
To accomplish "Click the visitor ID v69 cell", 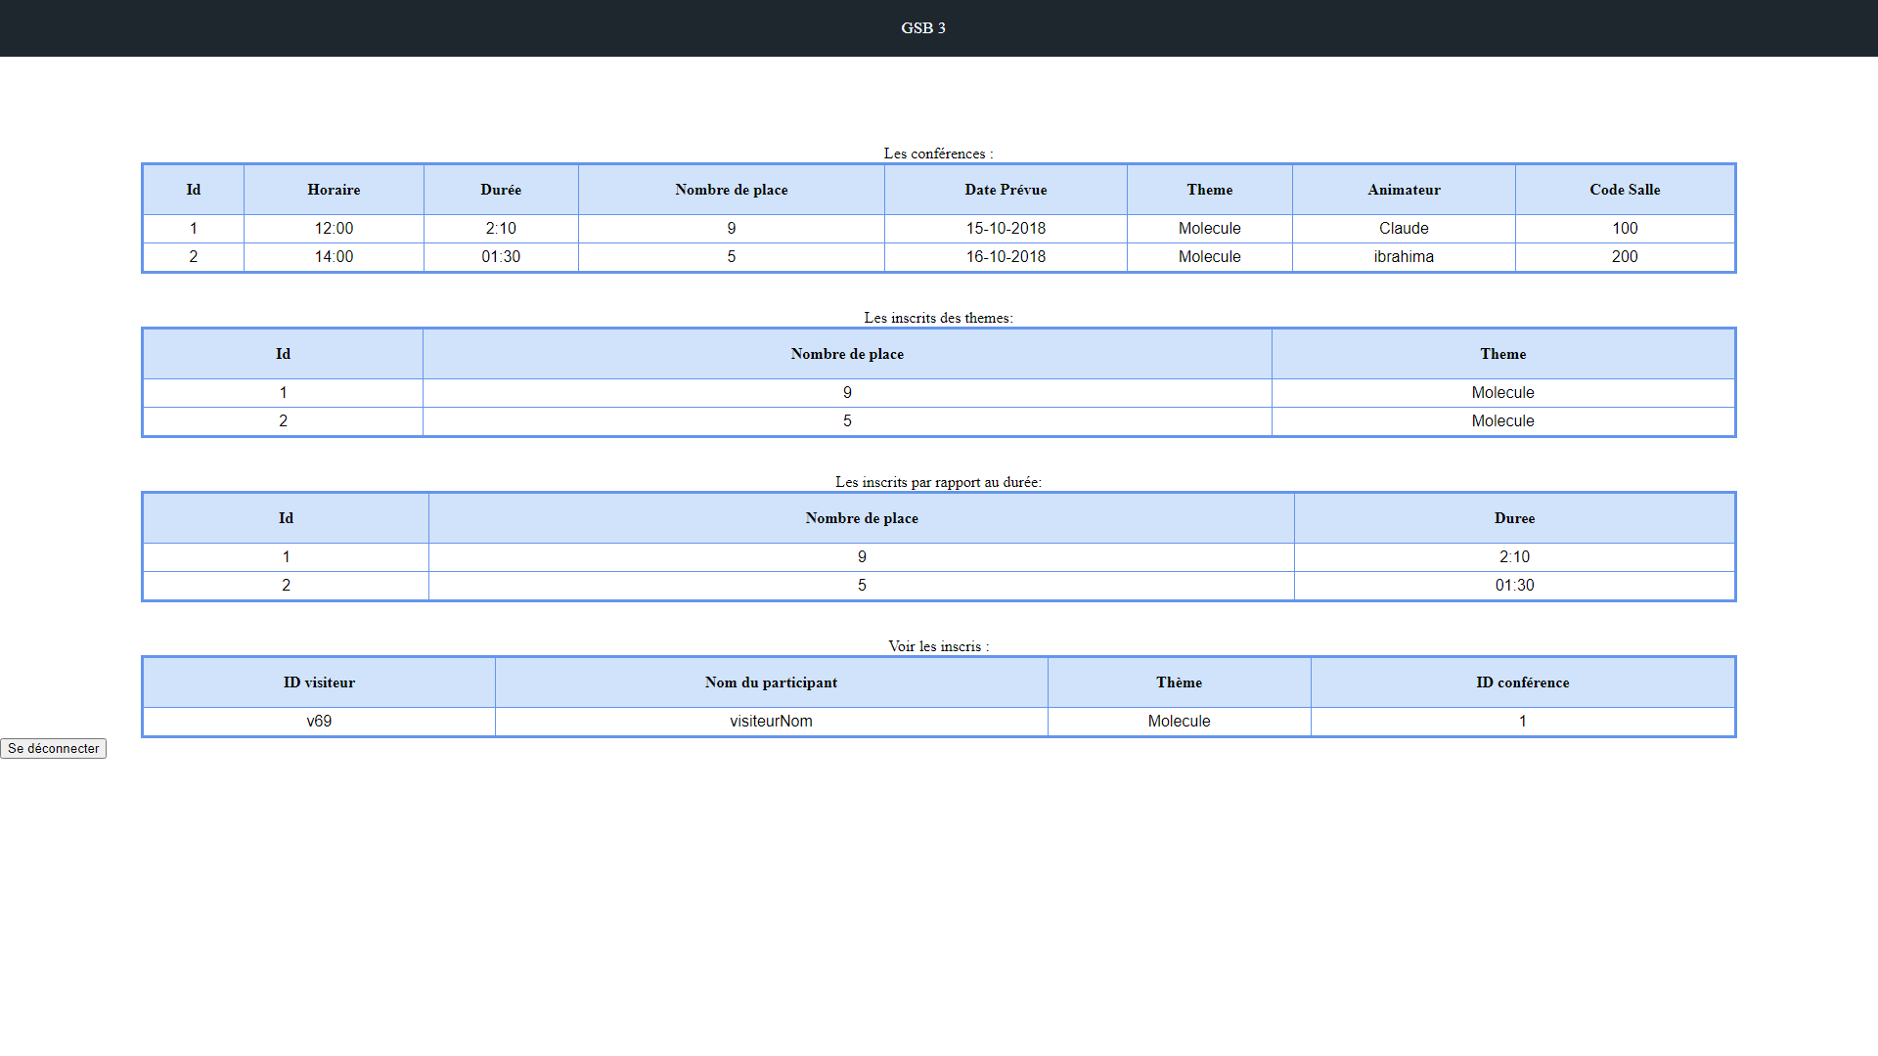I will pyautogui.click(x=319, y=721).
